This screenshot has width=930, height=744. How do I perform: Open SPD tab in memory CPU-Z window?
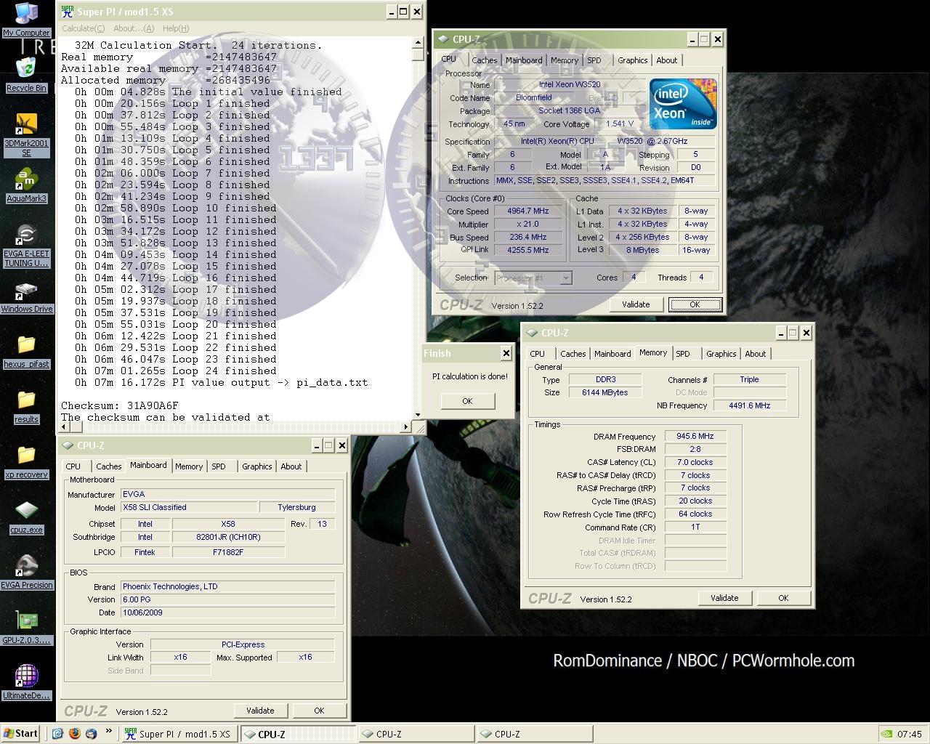(683, 354)
